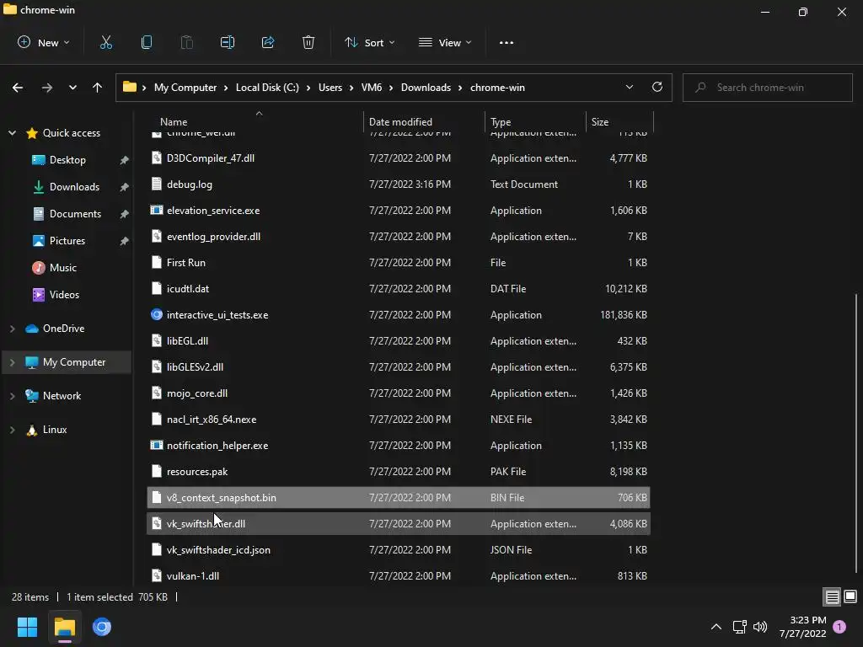Click the libEGL.dll file icon
This screenshot has width=863, height=647.
(x=157, y=340)
